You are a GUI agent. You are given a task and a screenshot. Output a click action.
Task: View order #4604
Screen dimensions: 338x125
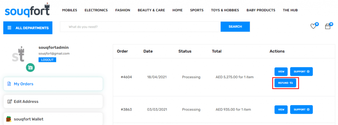pyautogui.click(x=281, y=72)
